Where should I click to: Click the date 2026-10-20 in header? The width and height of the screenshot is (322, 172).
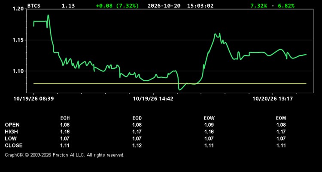coord(164,6)
